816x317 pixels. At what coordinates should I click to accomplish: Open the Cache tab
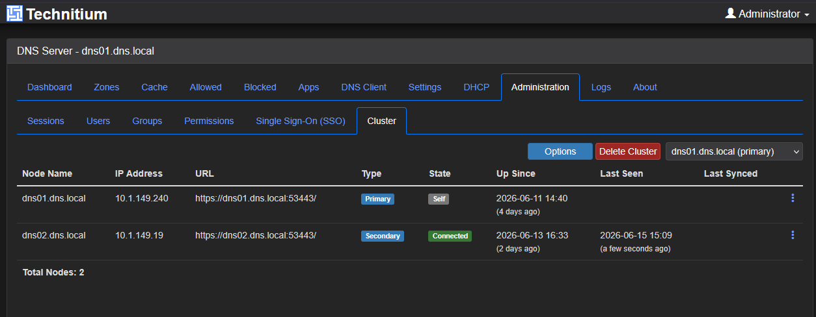[154, 87]
